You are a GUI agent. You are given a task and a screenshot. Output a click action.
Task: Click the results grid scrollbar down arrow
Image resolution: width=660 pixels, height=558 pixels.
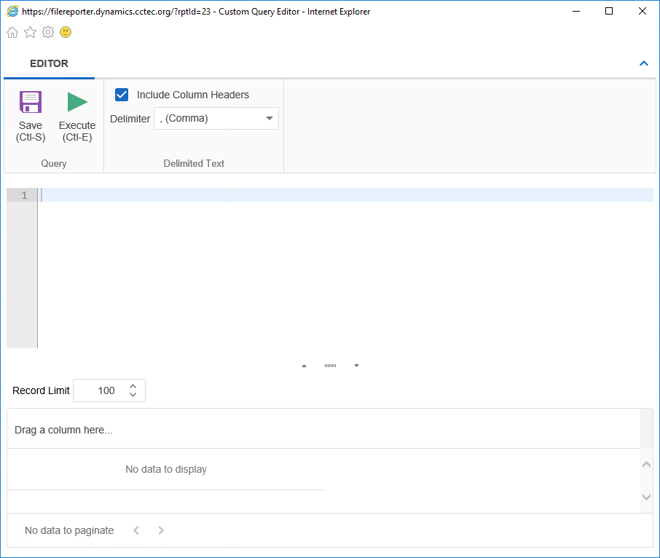click(646, 497)
